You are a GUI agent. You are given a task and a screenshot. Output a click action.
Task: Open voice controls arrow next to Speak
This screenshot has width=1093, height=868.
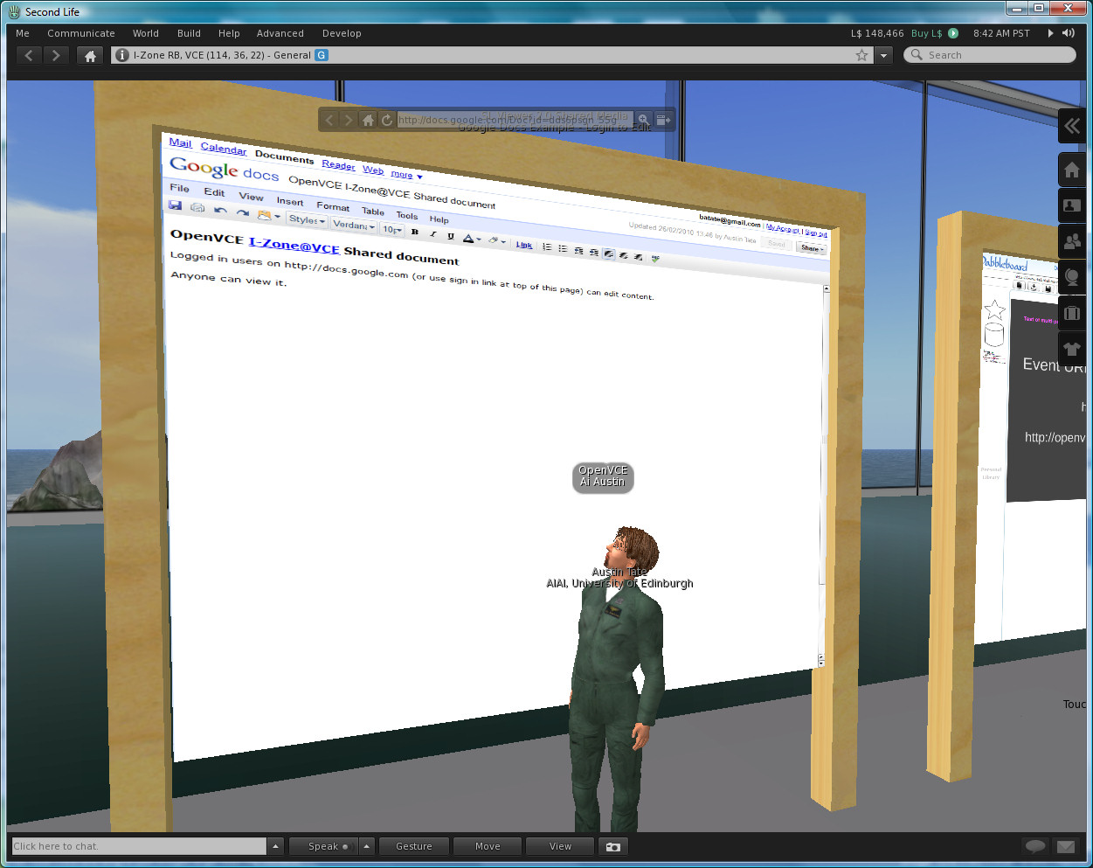pos(367,846)
